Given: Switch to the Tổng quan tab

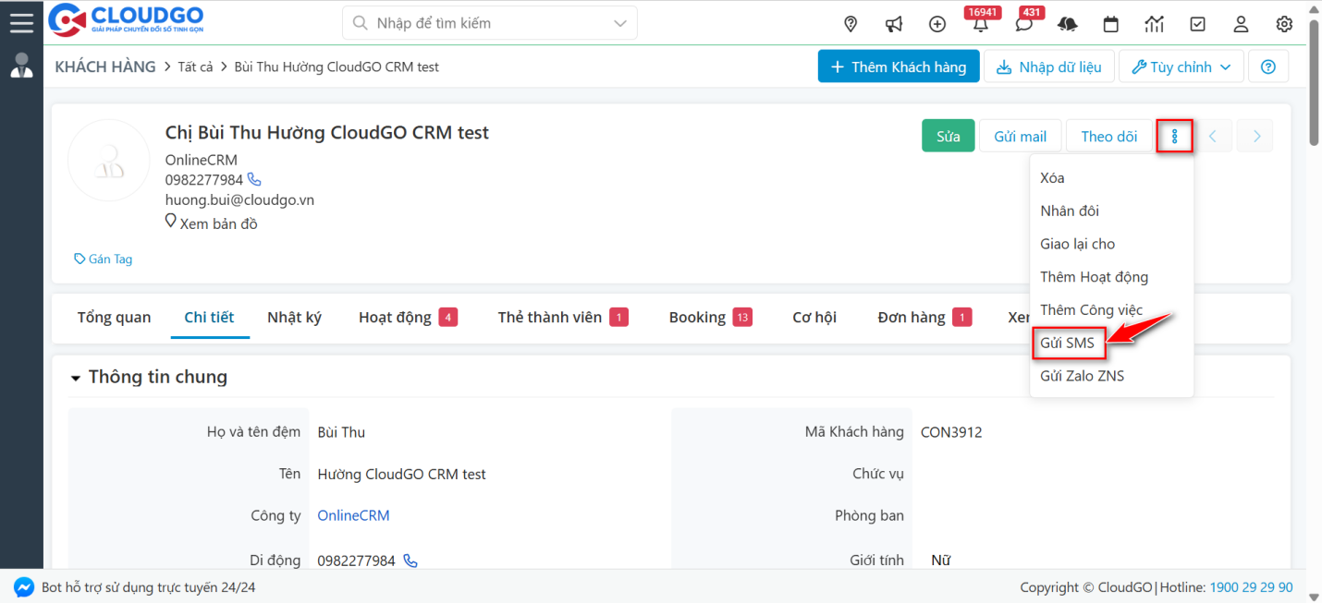Looking at the screenshot, I should pos(114,317).
